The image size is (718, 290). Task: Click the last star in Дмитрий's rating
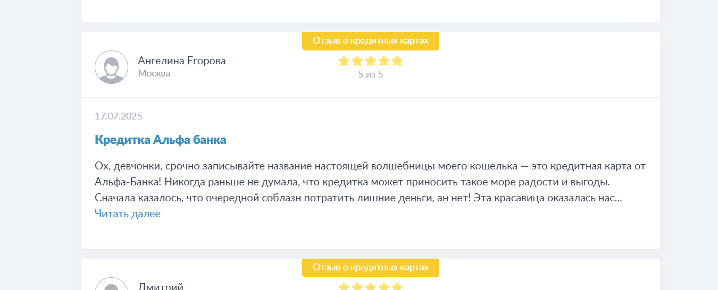click(397, 287)
